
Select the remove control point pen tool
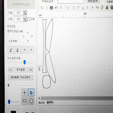[18, 50]
